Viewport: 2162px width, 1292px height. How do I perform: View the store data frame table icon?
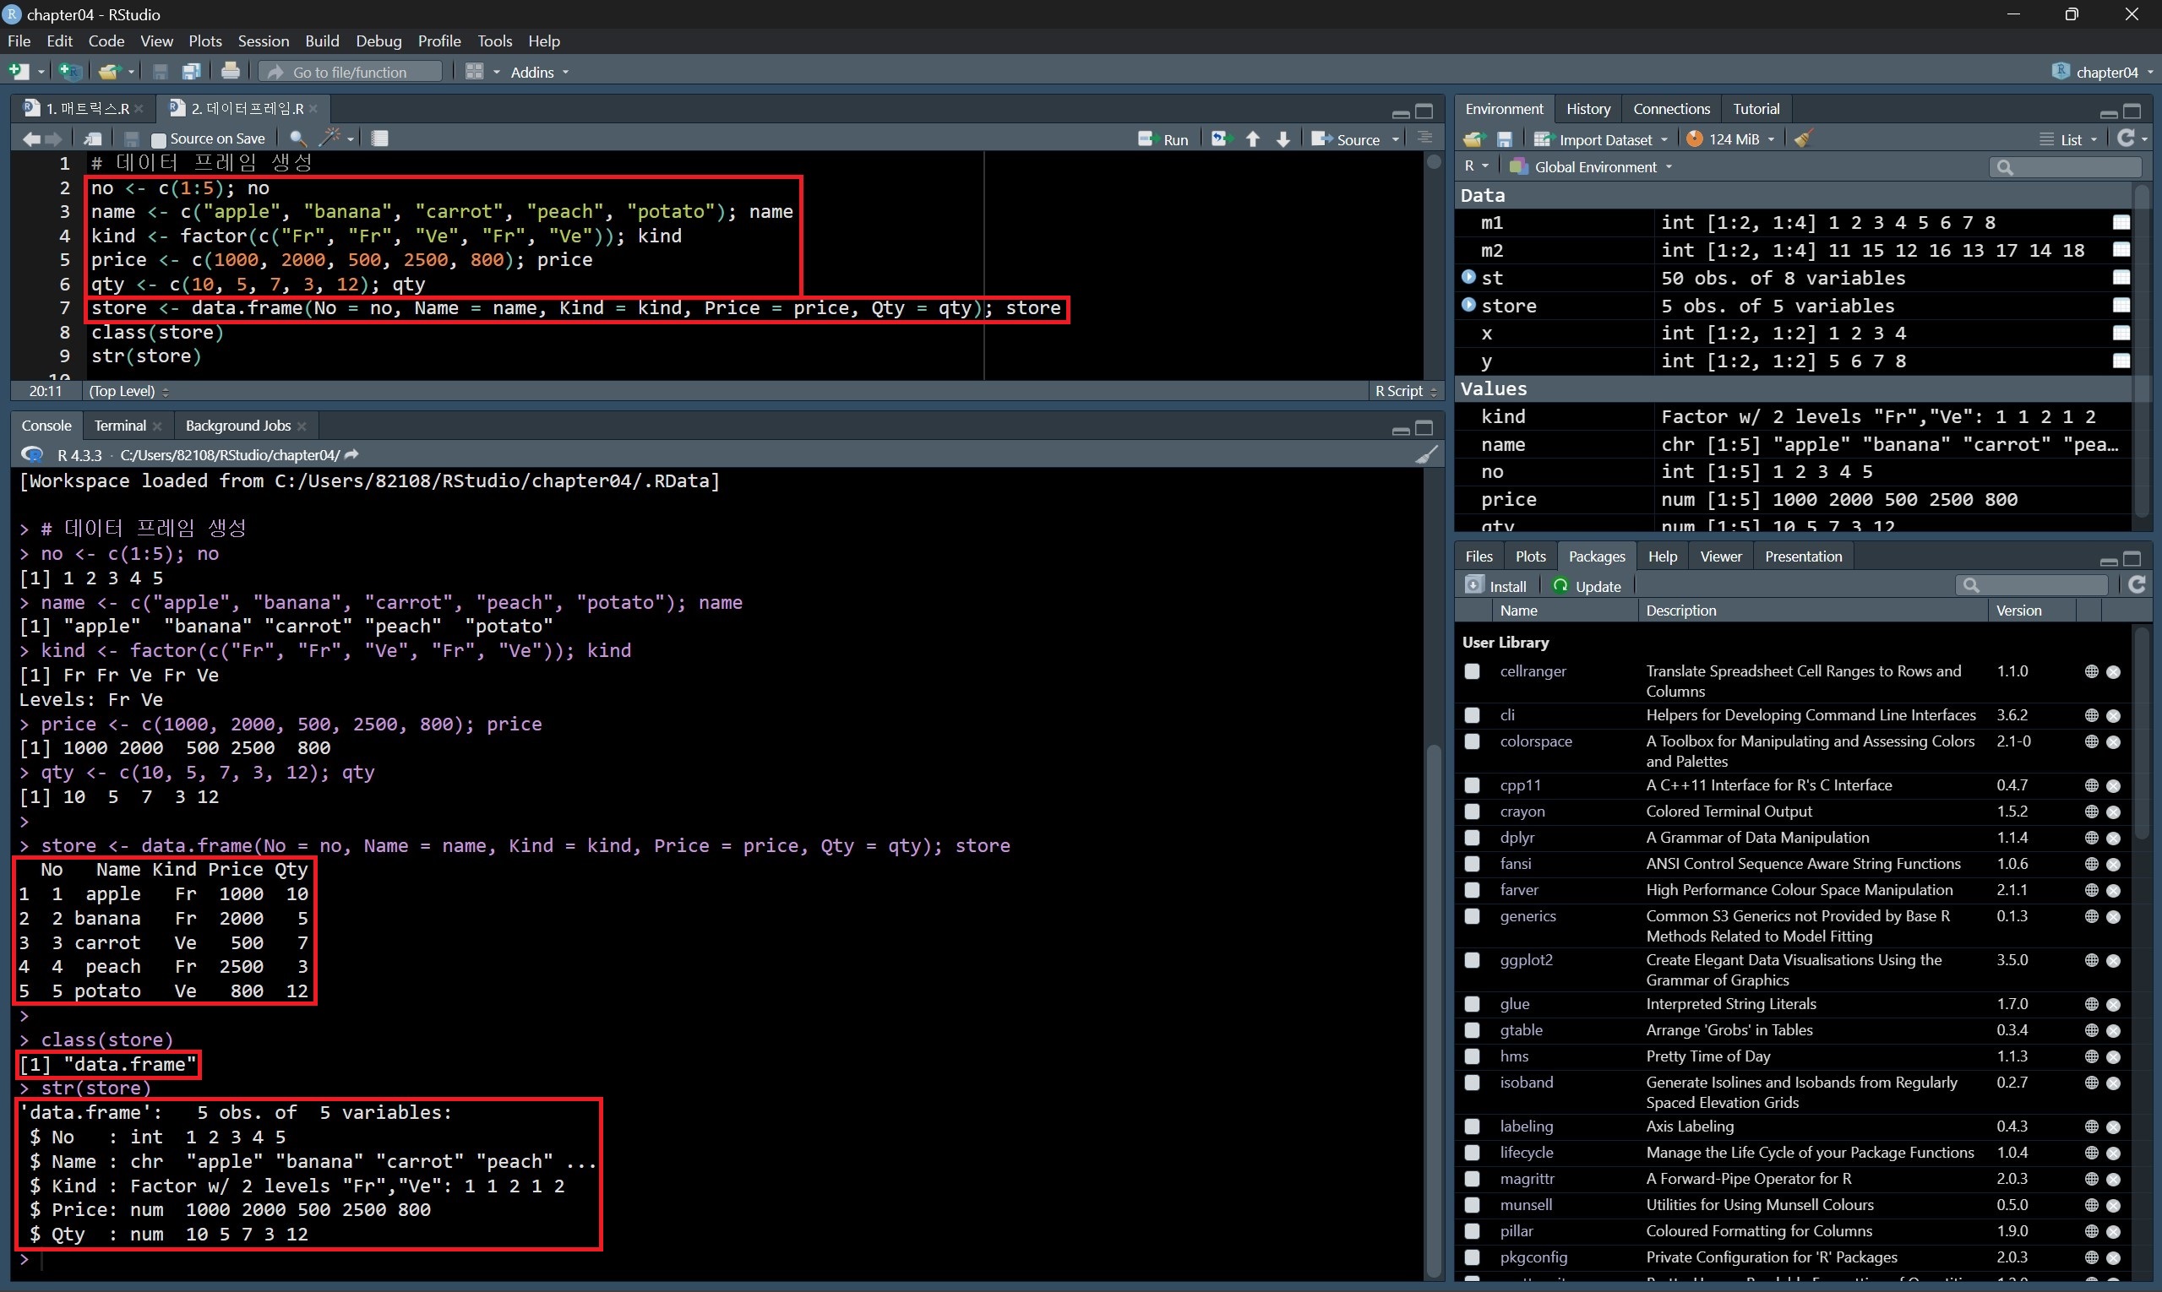2121,306
